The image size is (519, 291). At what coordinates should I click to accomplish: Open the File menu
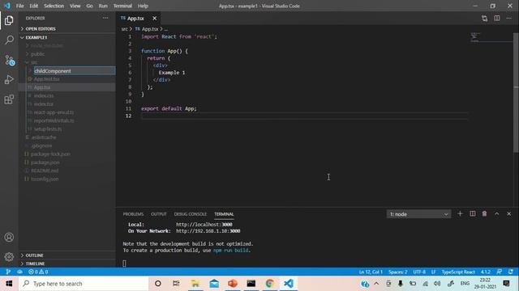(x=19, y=6)
